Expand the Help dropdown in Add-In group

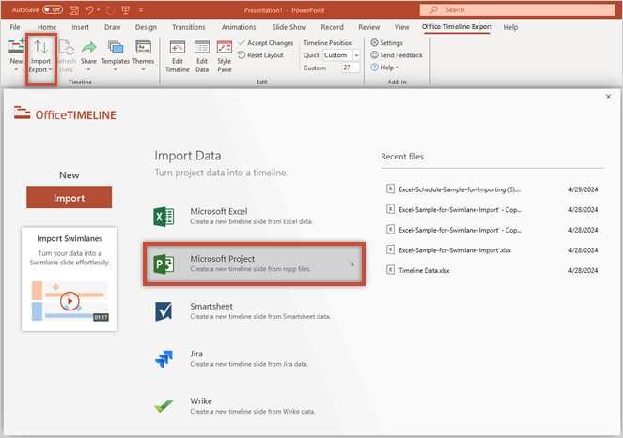coord(385,68)
